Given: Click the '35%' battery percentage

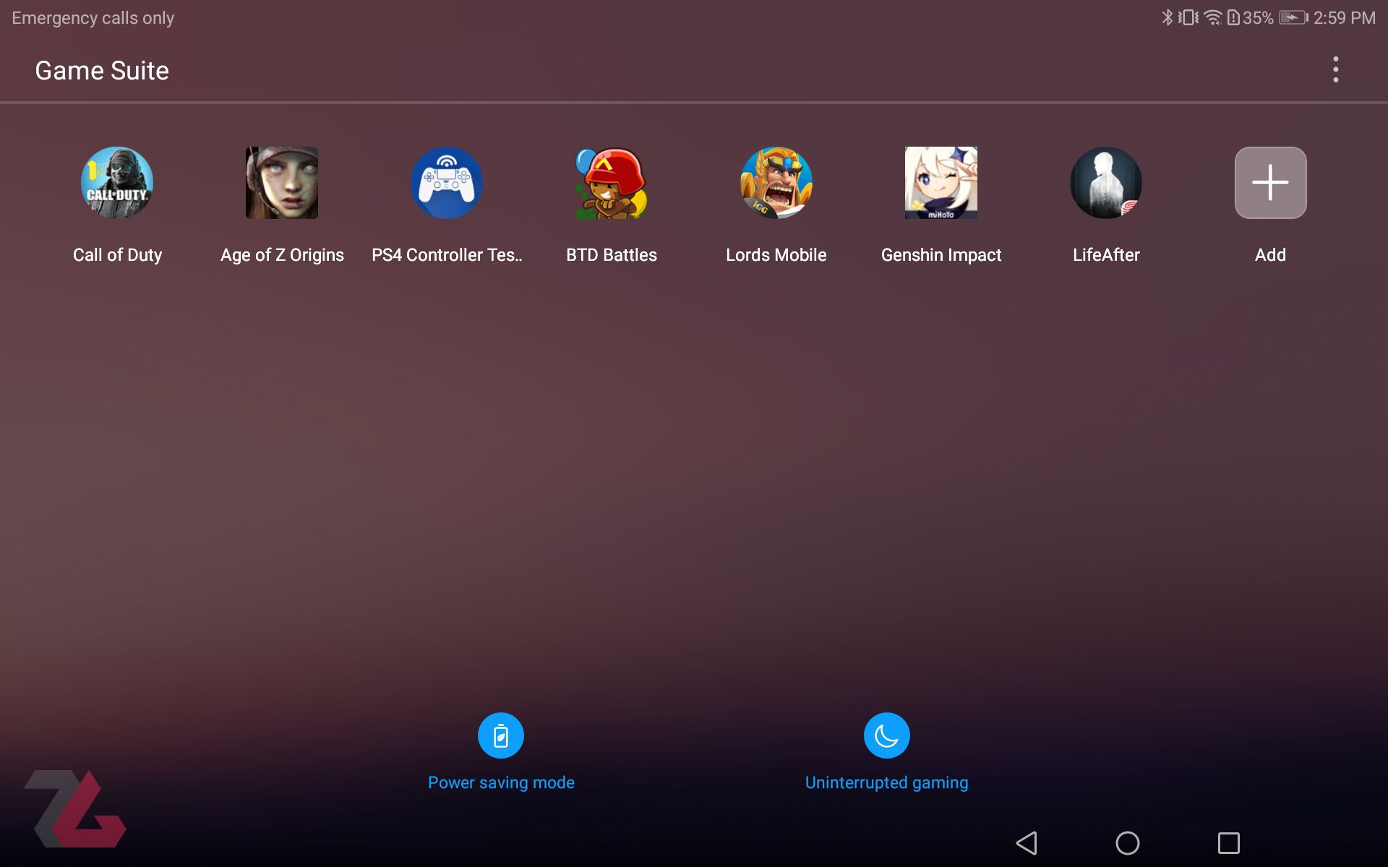Looking at the screenshot, I should click(1259, 18).
